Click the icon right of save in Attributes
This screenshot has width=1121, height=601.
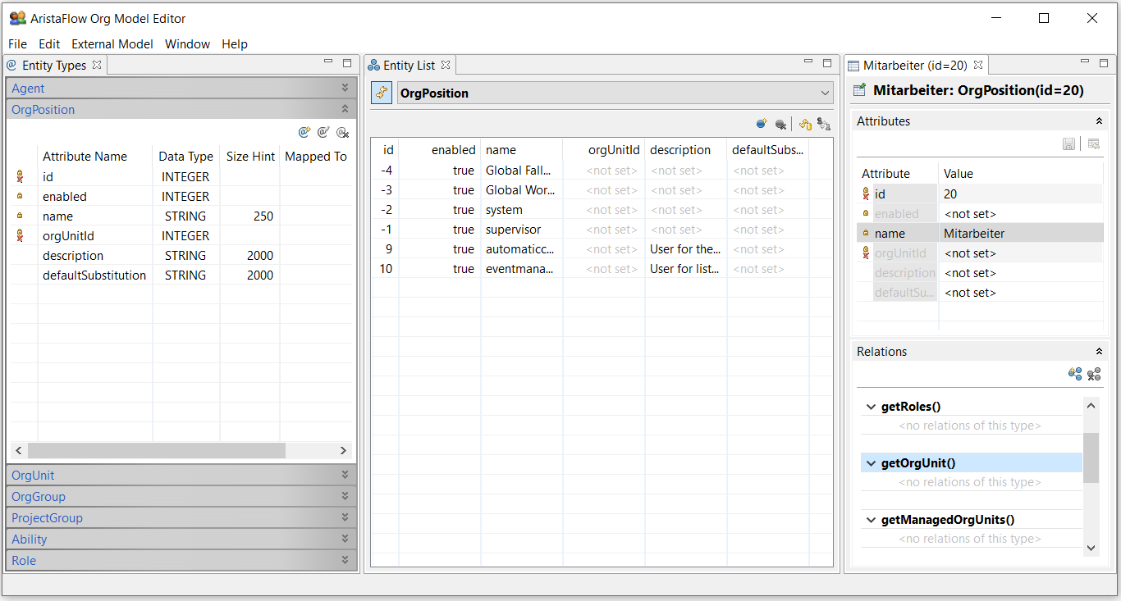[x=1094, y=144]
